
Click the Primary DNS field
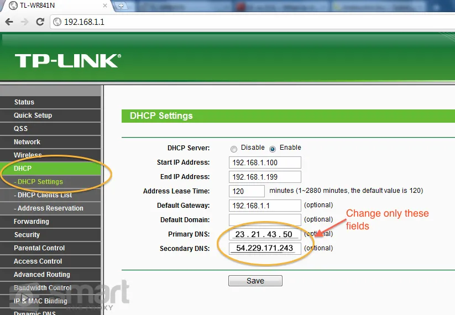[x=264, y=234]
